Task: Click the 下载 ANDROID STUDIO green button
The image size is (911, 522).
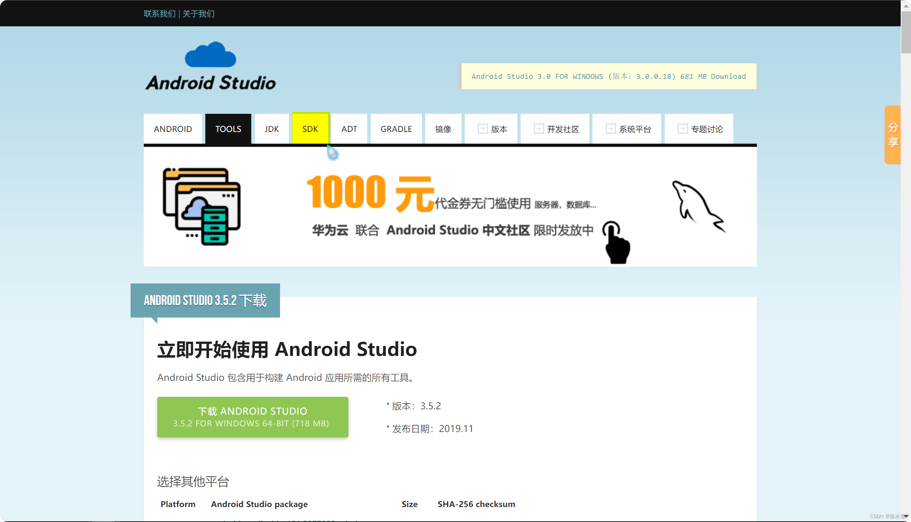Action: [253, 417]
